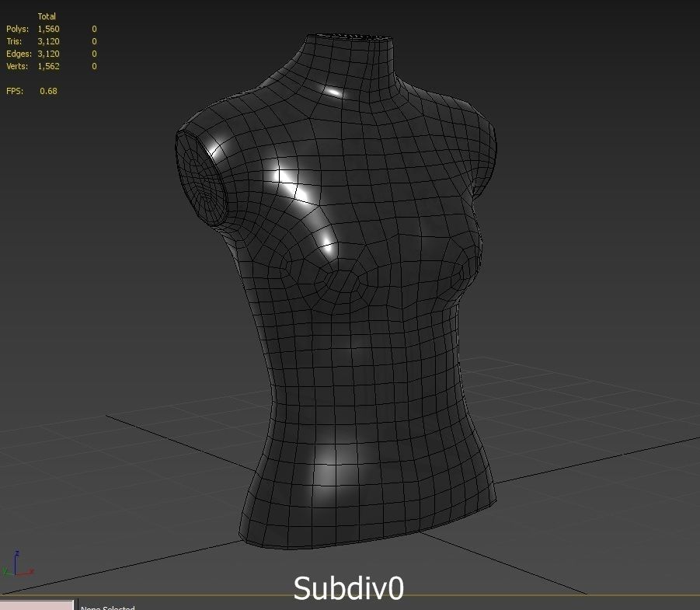Click the Total column header in statistics
The width and height of the screenshot is (700, 610).
coord(47,16)
